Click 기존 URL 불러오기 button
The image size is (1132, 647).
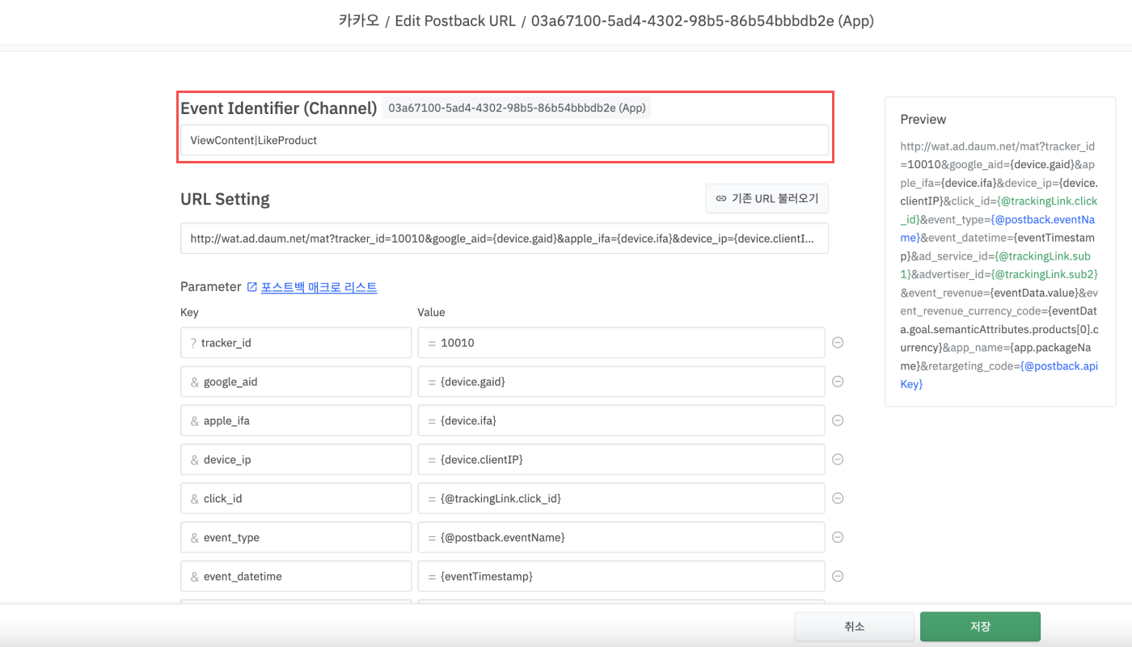pos(767,198)
